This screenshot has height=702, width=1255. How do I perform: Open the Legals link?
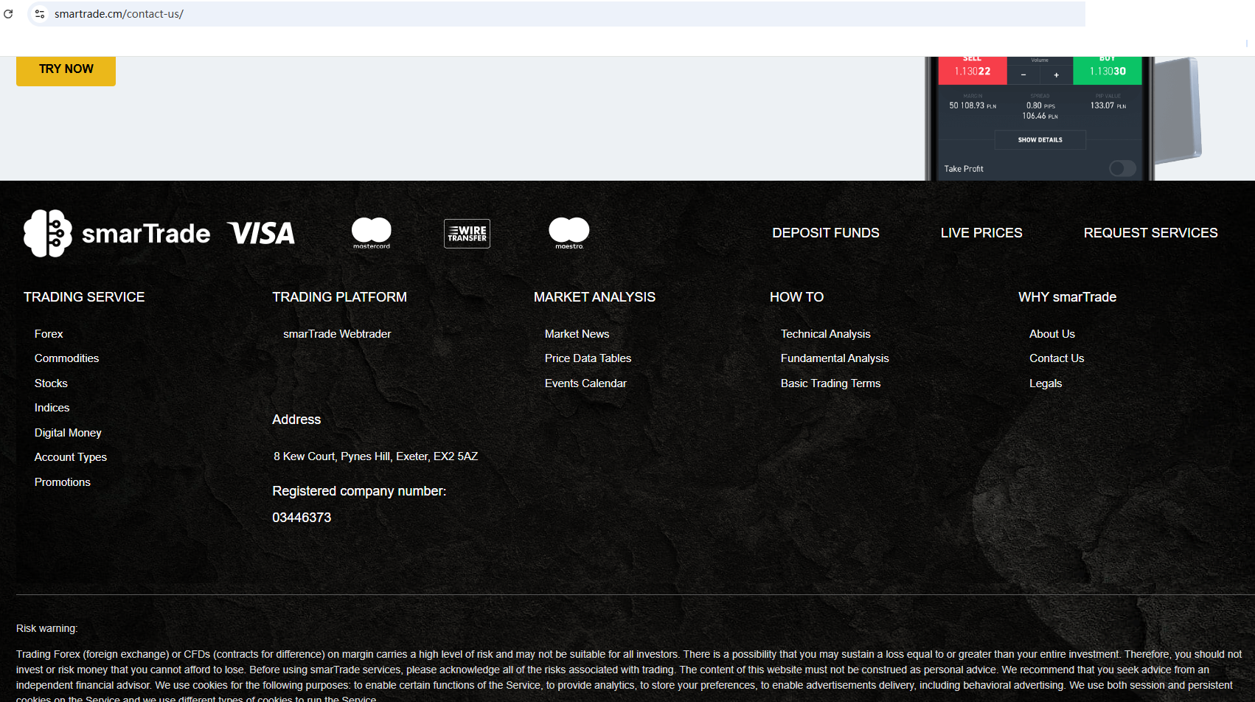(x=1046, y=383)
